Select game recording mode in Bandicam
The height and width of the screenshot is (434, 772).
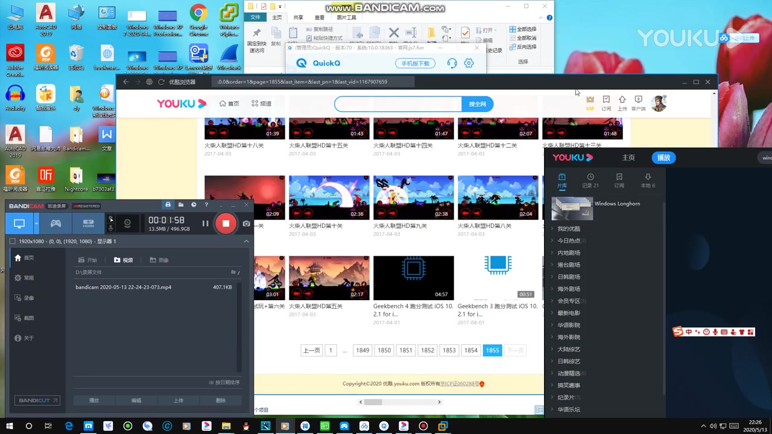pos(55,224)
